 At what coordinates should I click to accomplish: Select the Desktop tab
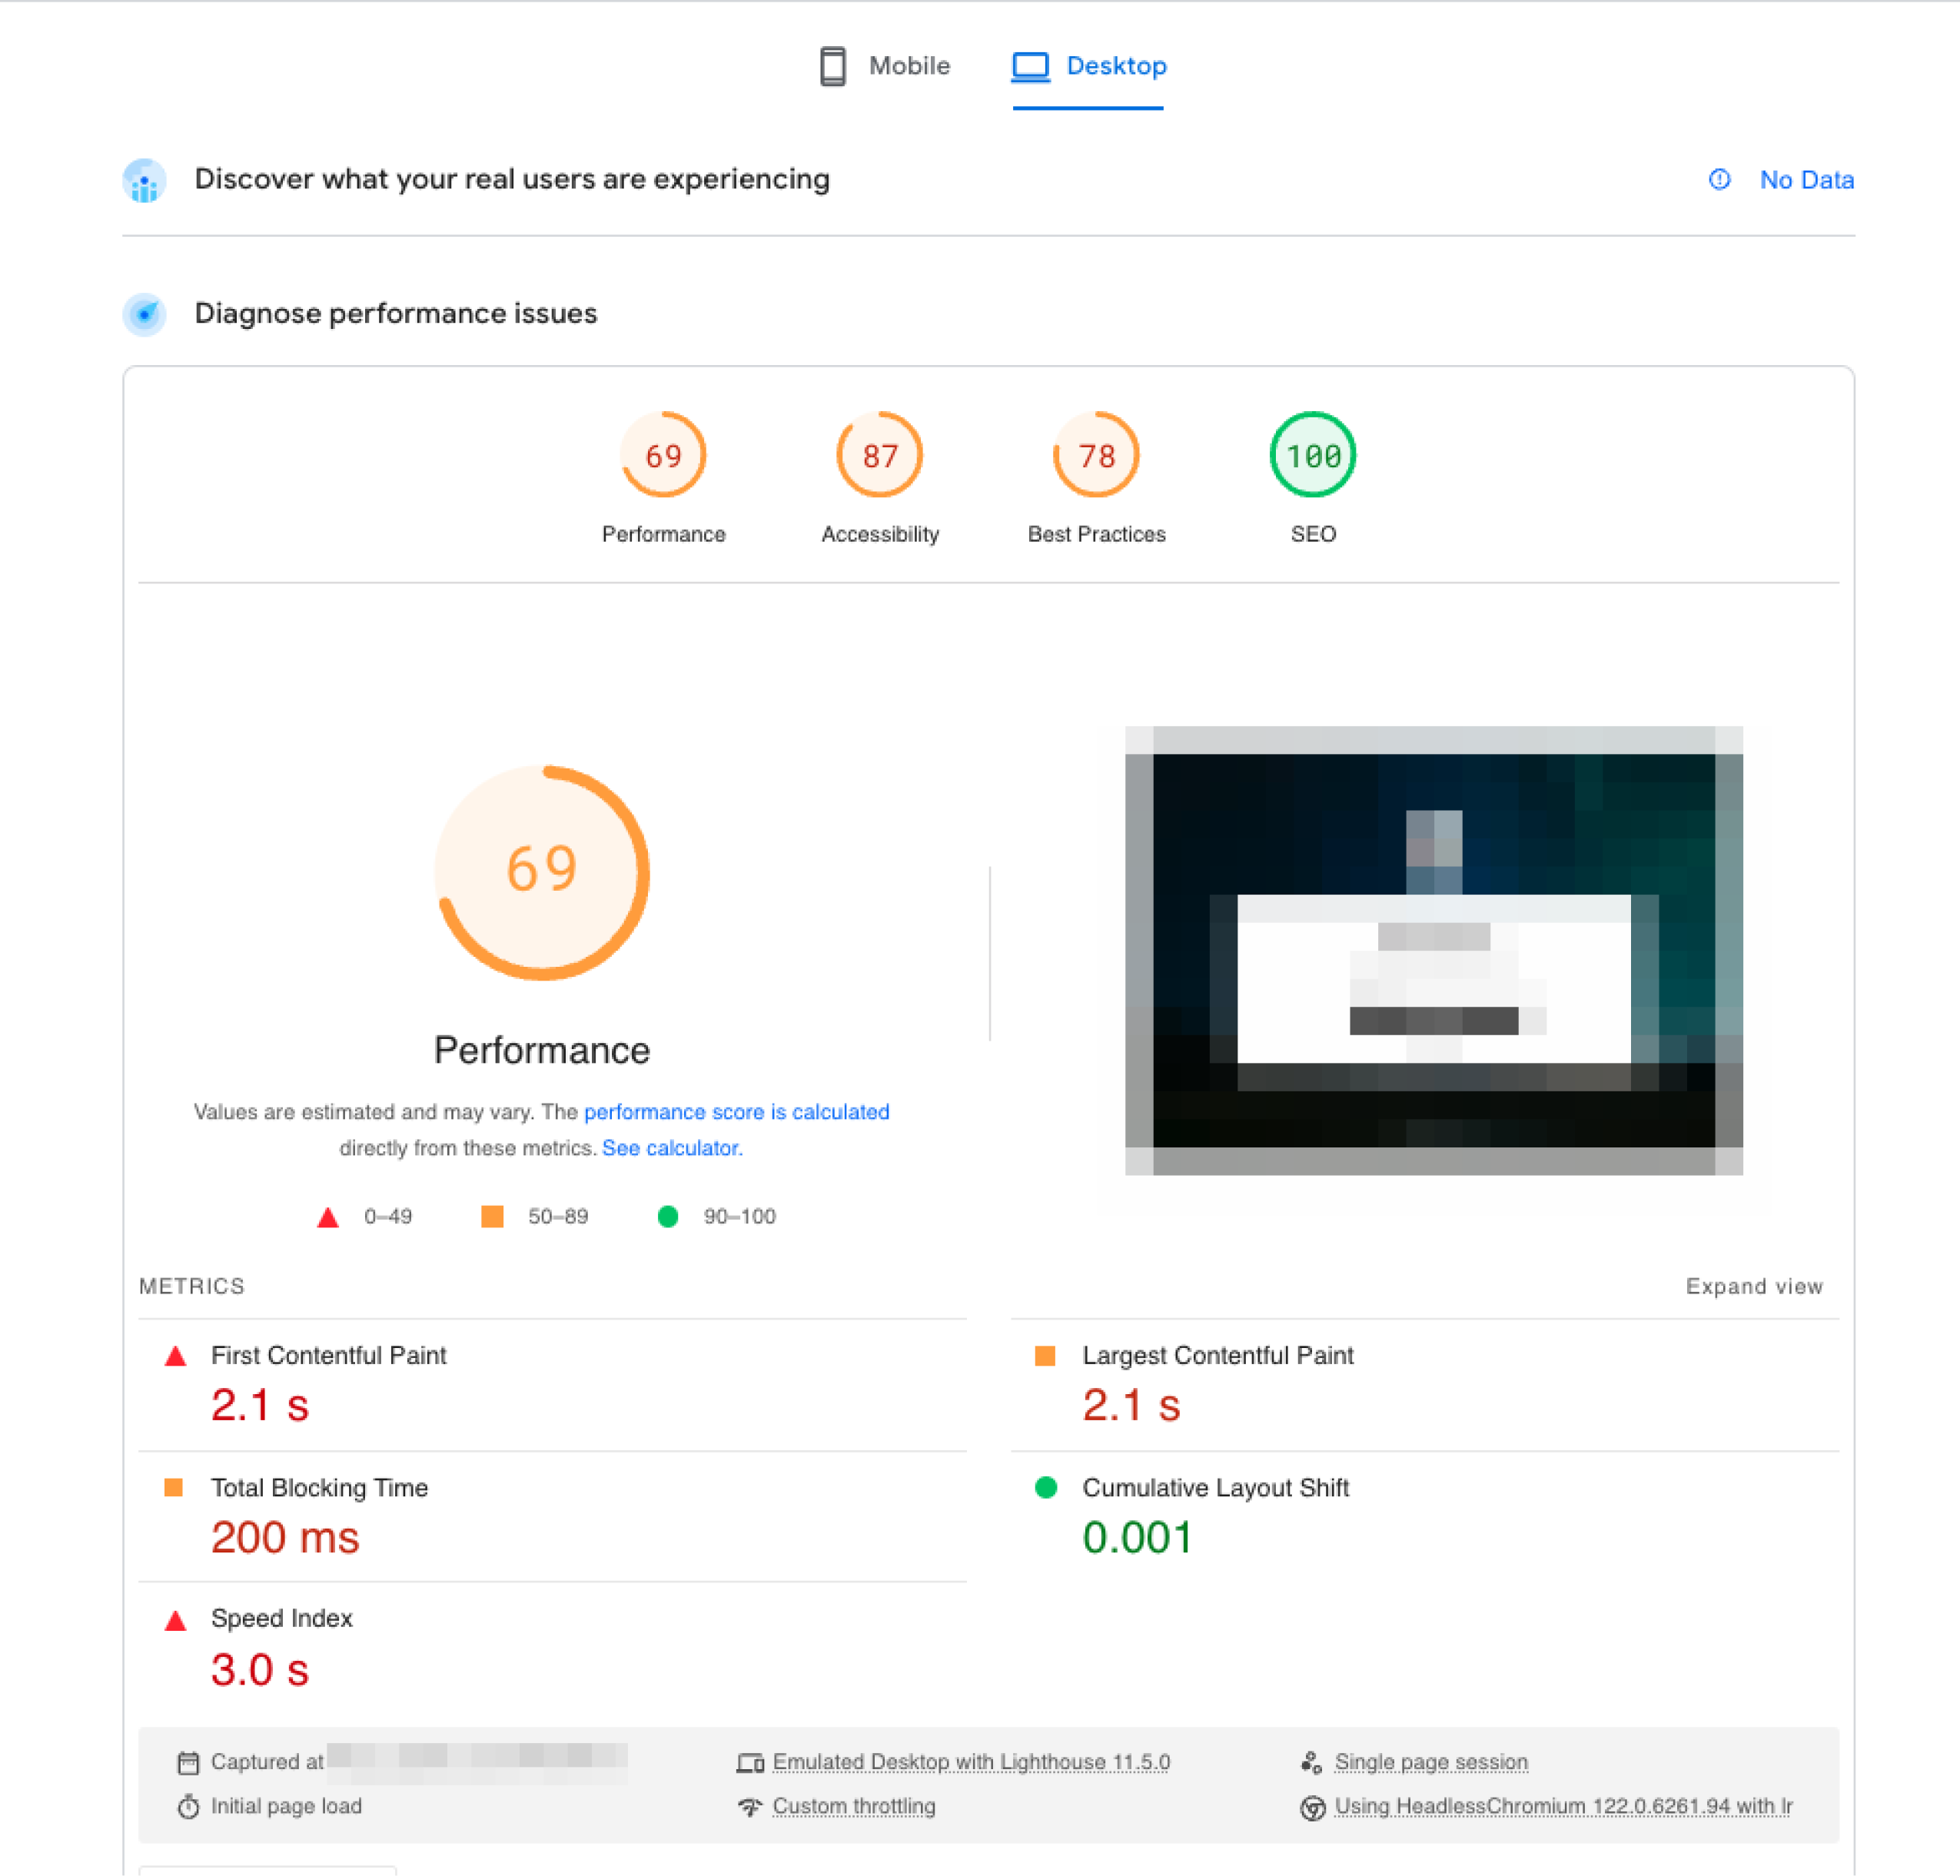(x=1089, y=66)
